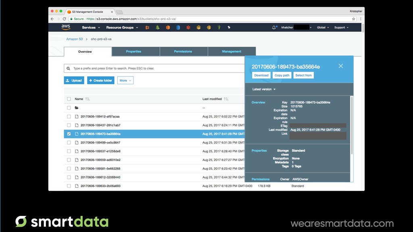Click the Copy path button

click(x=282, y=75)
